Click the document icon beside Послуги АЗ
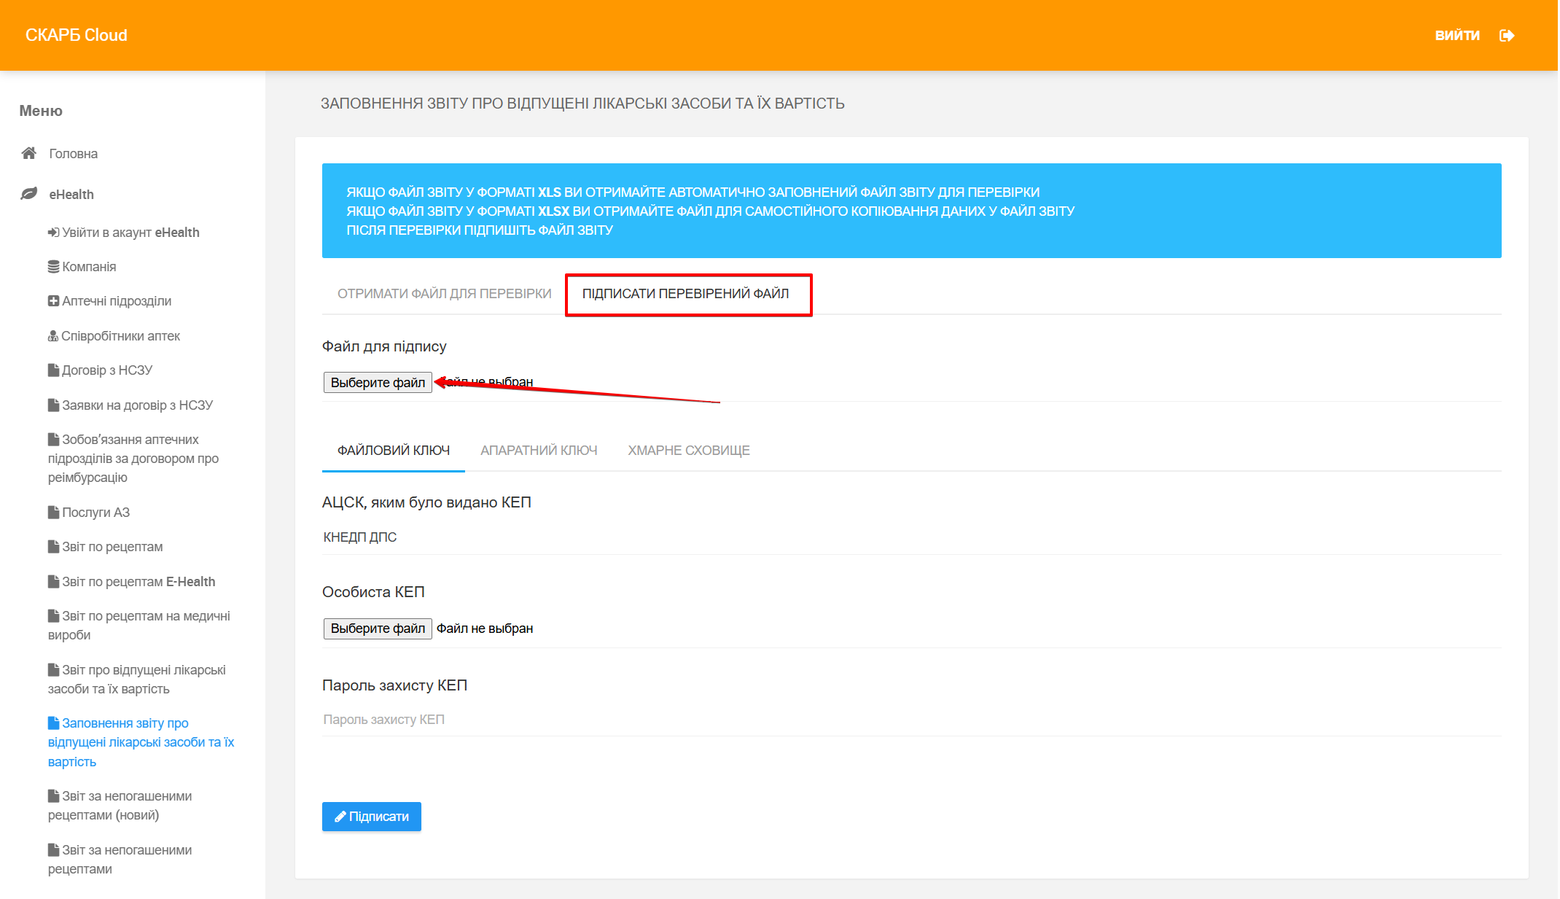The height and width of the screenshot is (899, 1560). point(53,513)
